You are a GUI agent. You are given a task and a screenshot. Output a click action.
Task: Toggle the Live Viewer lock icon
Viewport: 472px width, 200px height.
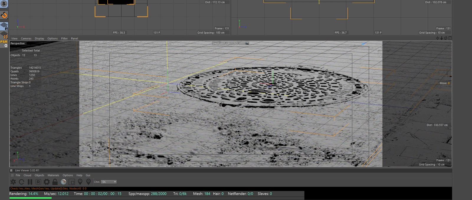[55, 182]
